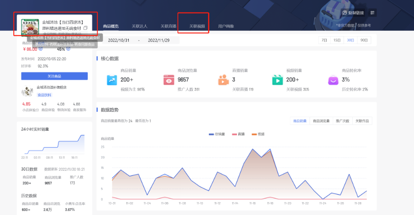
Task: Switch to the 关联直播 tab
Action: (168, 26)
